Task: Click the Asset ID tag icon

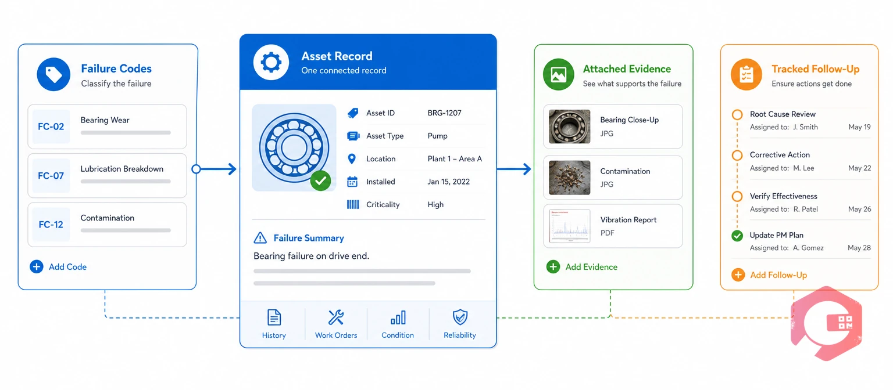Action: point(353,113)
